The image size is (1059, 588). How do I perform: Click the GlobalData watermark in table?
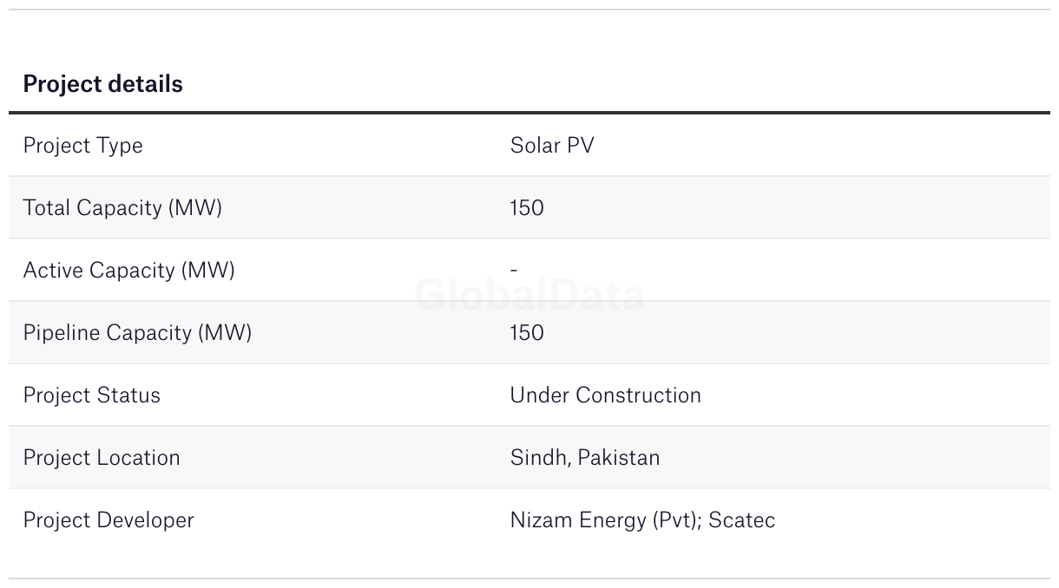tap(529, 295)
